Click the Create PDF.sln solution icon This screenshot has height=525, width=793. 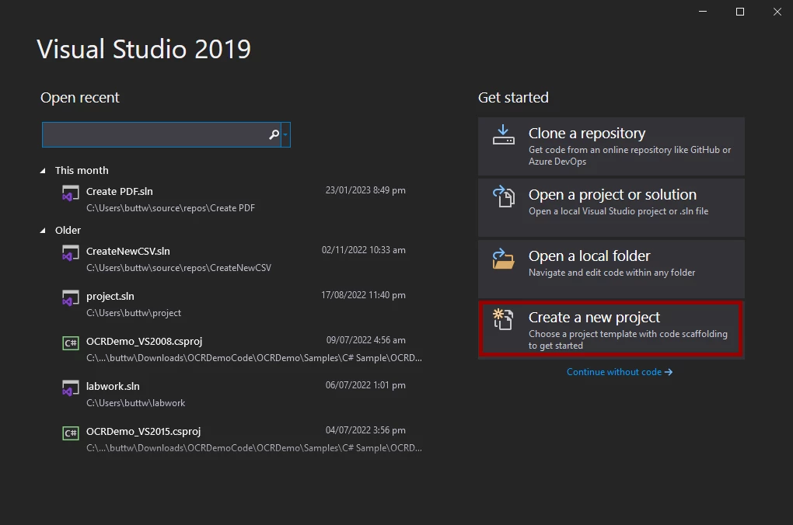(71, 194)
